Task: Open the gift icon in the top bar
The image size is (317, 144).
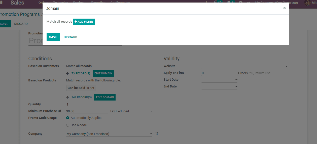Action: [240, 3]
